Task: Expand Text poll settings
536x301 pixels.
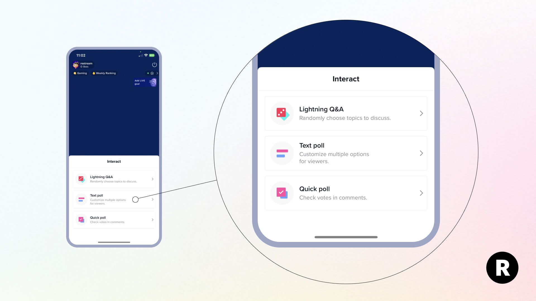Action: (422, 153)
